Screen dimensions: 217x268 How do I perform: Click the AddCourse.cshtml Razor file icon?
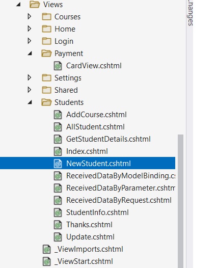(x=58, y=115)
